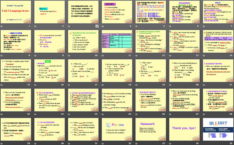Click slide number label 6
Viewport: 234px width, 145px height.
coord(198,26)
